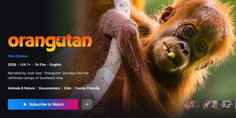Click the English language label
The width and height of the screenshot is (236, 118).
55,65
